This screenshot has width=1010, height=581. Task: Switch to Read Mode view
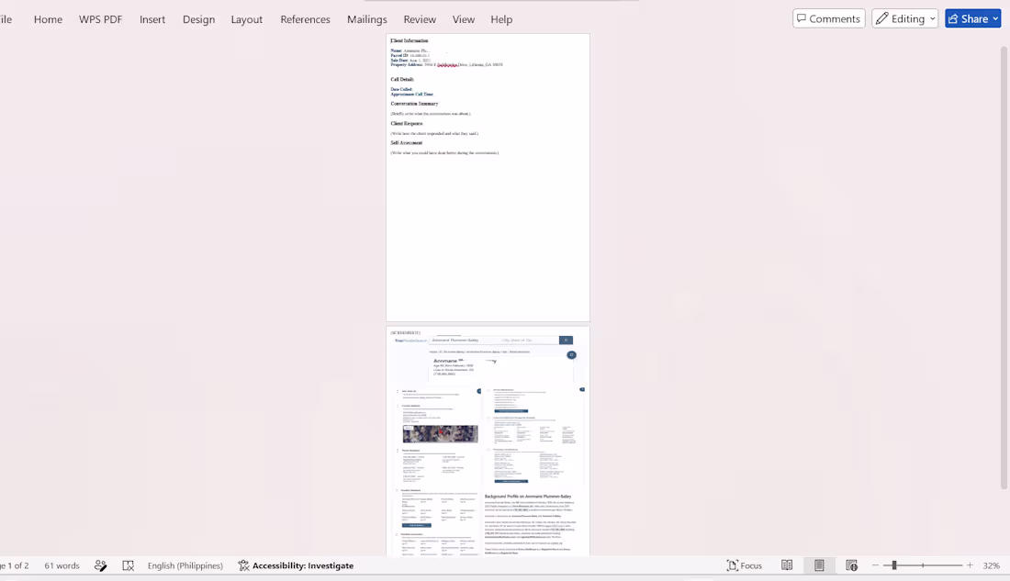tap(787, 565)
